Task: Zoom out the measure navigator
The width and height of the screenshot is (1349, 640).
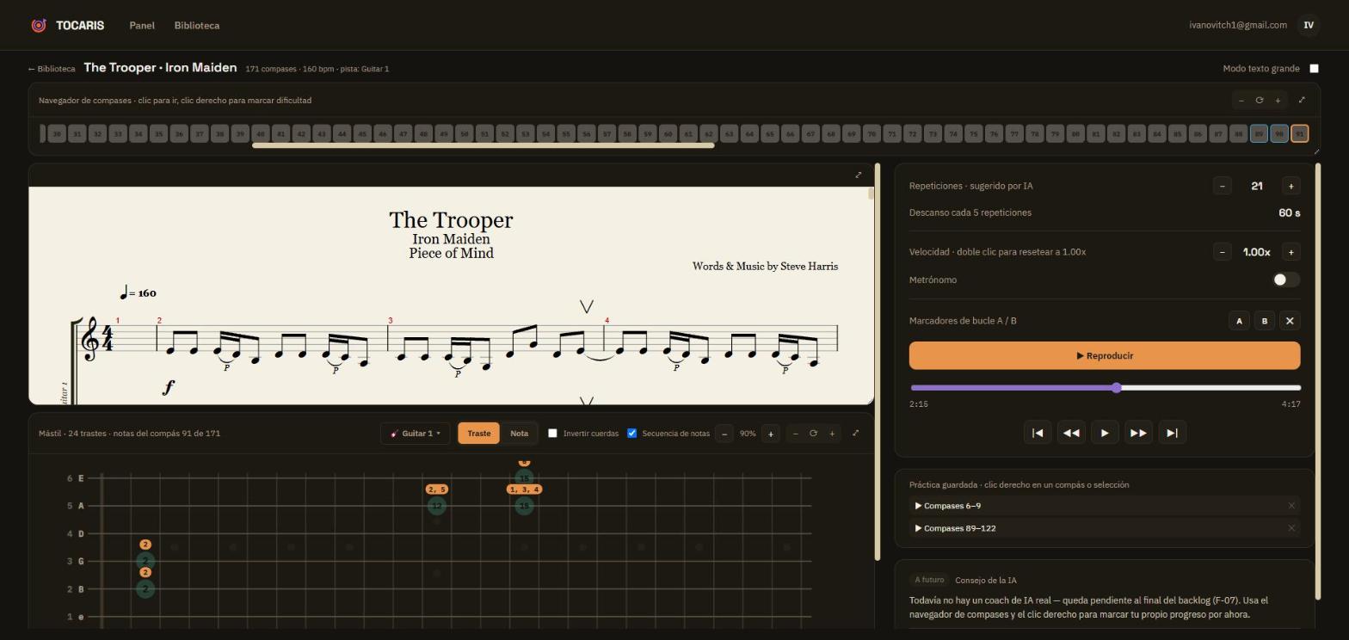Action: point(1241,101)
